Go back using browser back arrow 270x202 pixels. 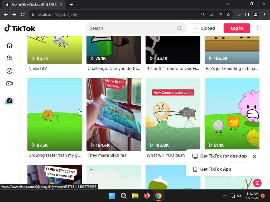click(x=6, y=15)
